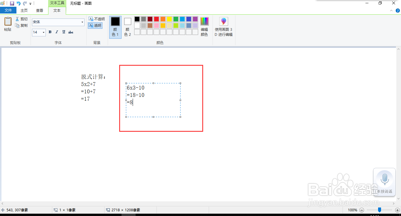Image resolution: width=401 pixels, height=216 pixels.
Task: Toggle underline formatting
Action: click(x=64, y=32)
